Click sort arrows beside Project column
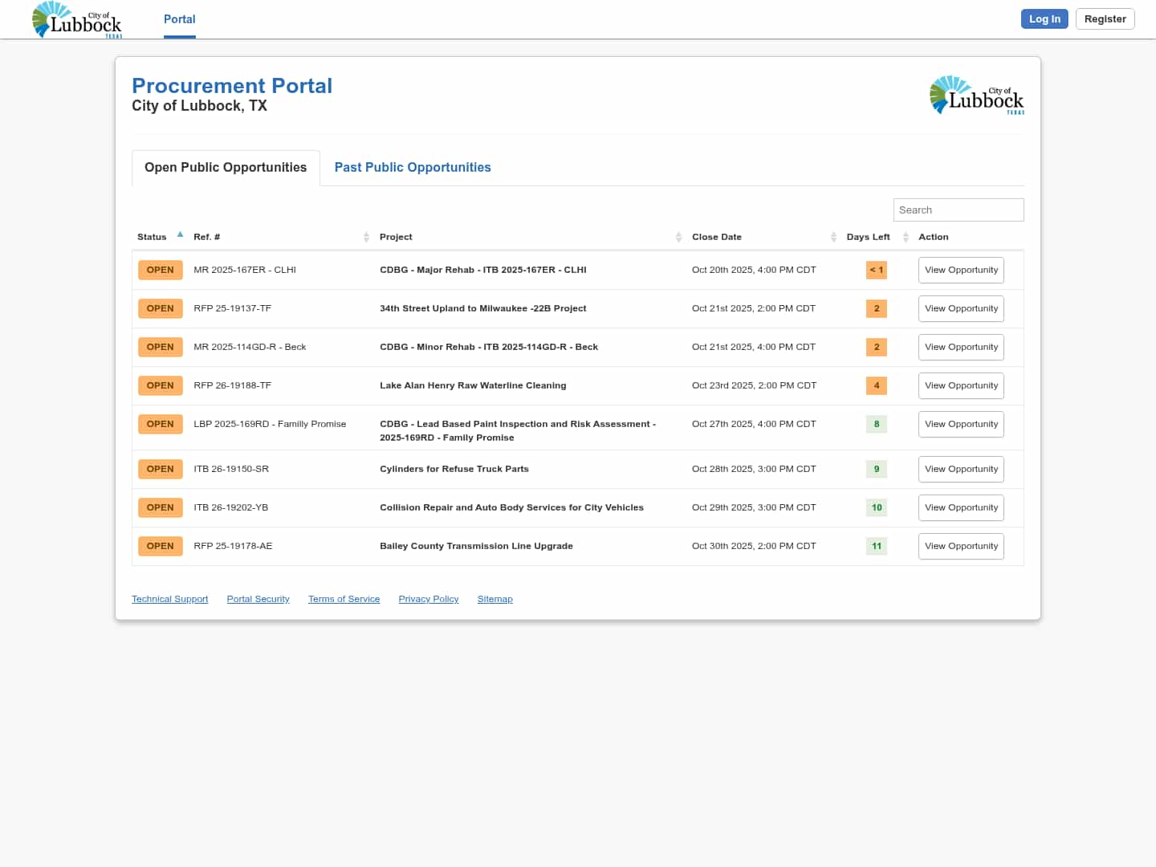This screenshot has height=867, width=1156. (678, 237)
